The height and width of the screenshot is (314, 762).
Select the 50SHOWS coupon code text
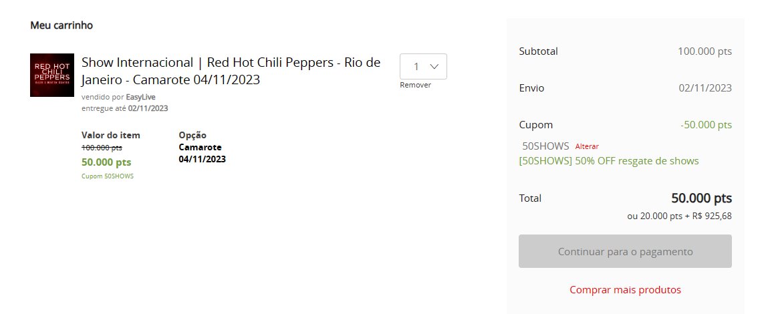[x=545, y=146]
